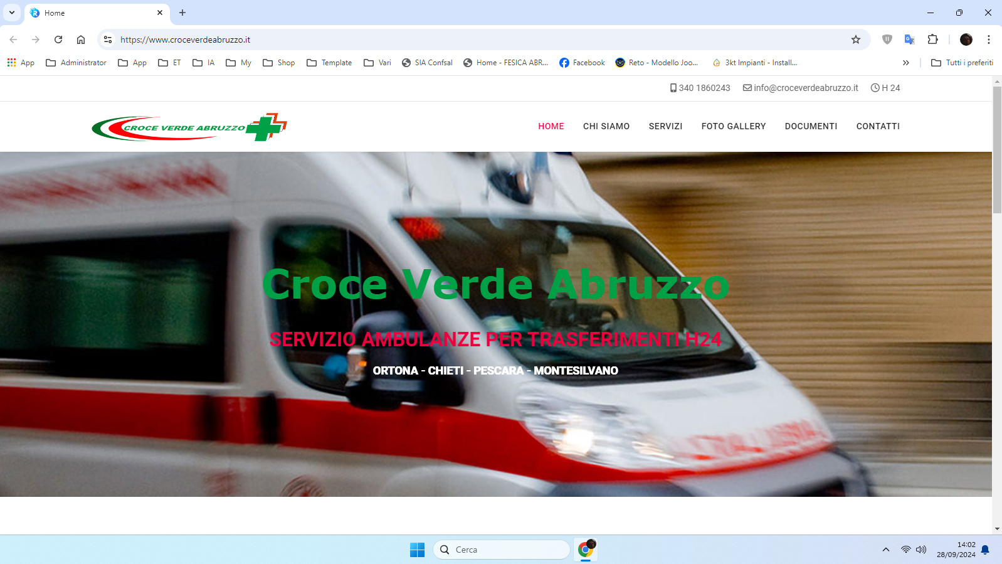
Task: Close the Home tab
Action: pyautogui.click(x=160, y=13)
